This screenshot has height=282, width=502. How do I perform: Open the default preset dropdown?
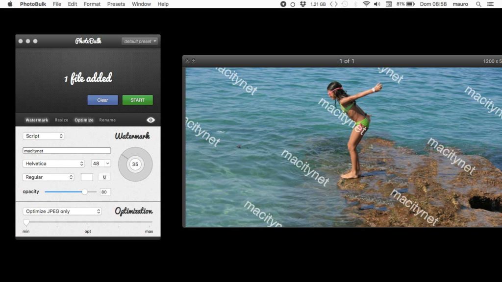[140, 41]
